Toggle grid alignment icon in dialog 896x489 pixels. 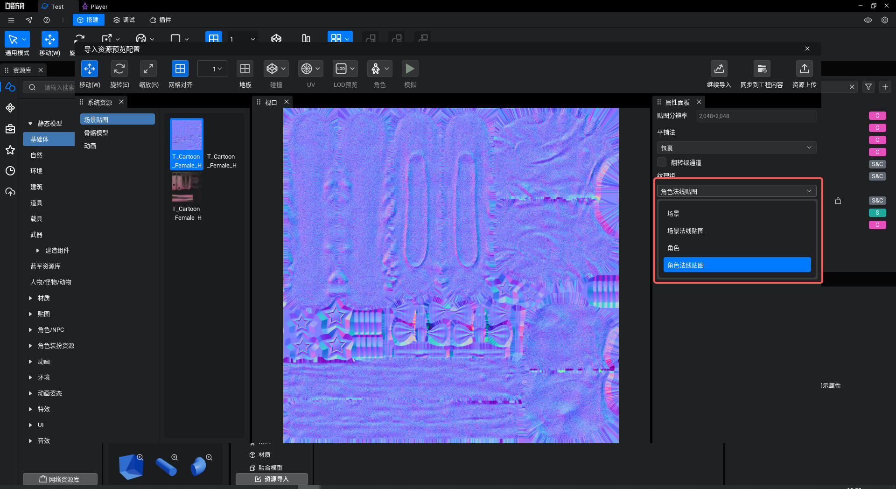(x=180, y=69)
